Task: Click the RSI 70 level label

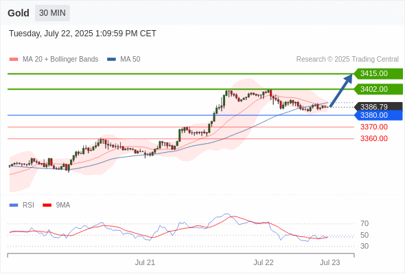Action: pos(364,223)
